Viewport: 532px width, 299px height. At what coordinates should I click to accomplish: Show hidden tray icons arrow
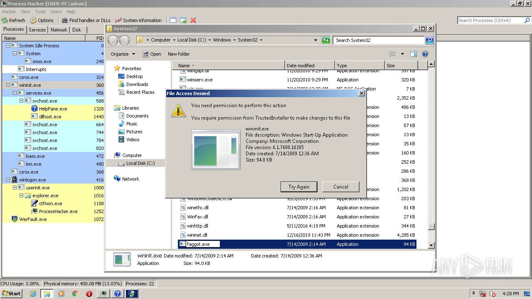(x=473, y=293)
